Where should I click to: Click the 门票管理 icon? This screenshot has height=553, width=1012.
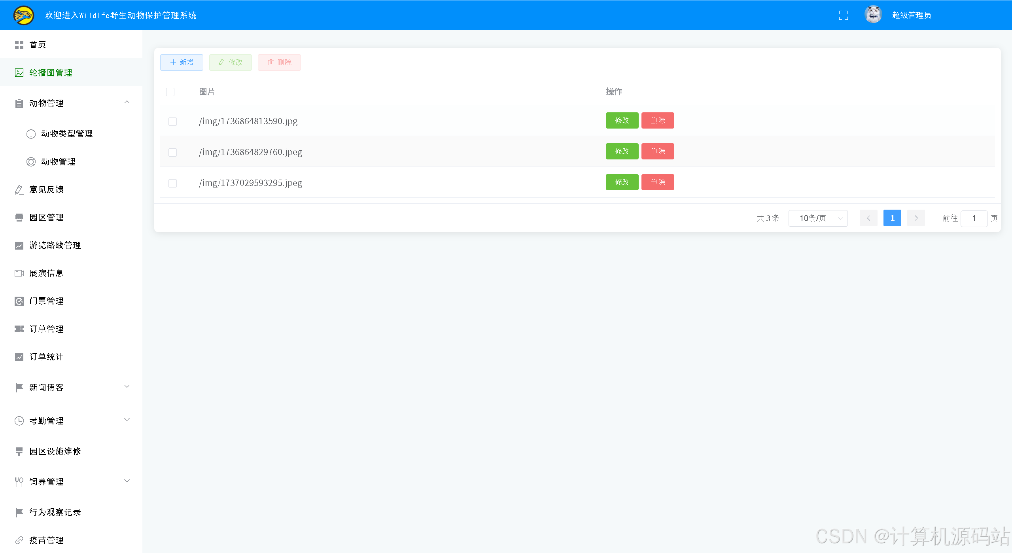(x=19, y=301)
